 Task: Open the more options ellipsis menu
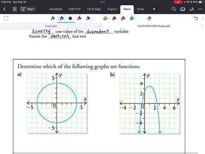click(200, 9)
